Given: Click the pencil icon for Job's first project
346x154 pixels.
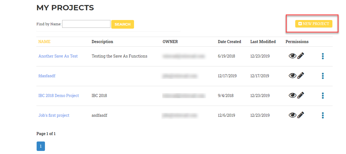Looking at the screenshot, I should click(x=301, y=115).
